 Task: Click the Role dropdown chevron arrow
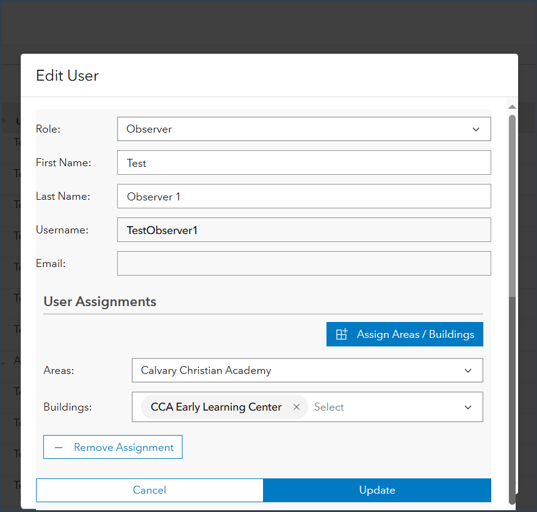[x=476, y=130]
